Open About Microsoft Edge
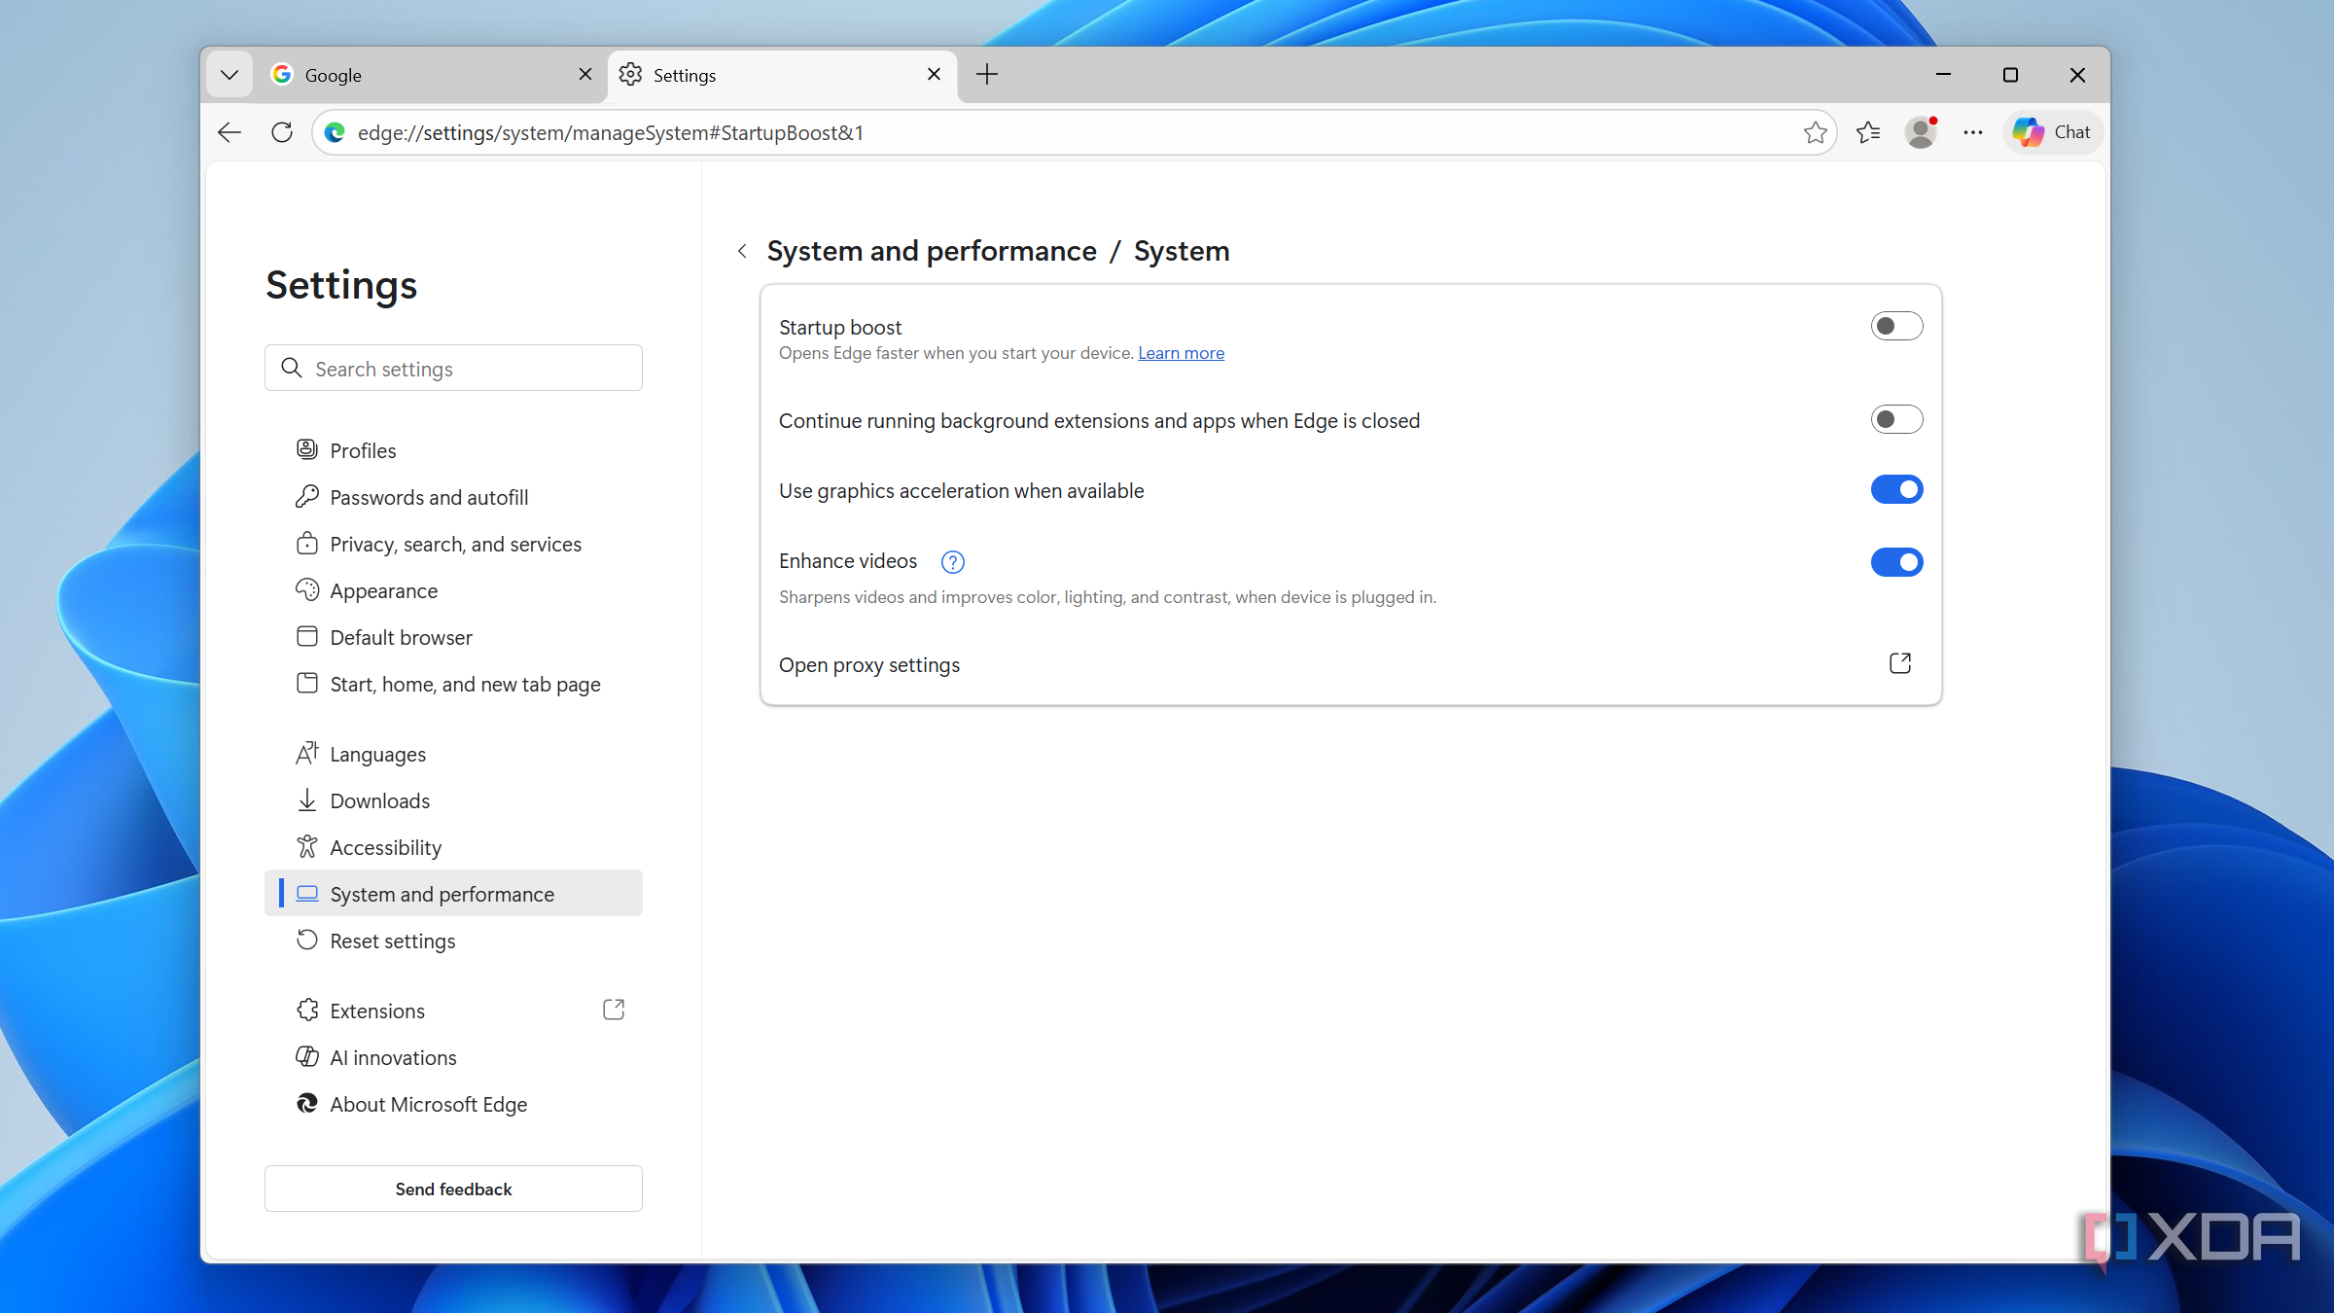This screenshot has width=2334, height=1313. 453,1104
